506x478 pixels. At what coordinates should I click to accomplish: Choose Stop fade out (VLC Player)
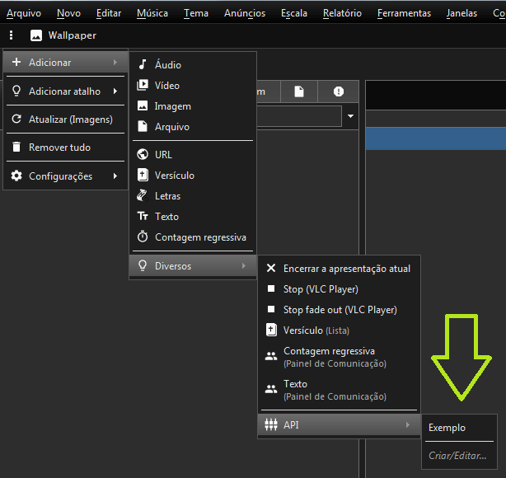340,310
